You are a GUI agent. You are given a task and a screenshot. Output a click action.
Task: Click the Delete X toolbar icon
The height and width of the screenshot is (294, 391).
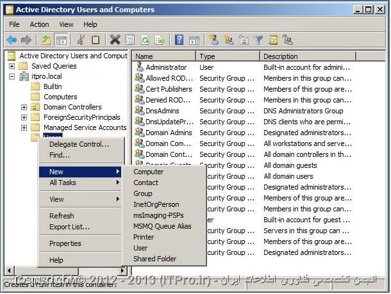115,40
